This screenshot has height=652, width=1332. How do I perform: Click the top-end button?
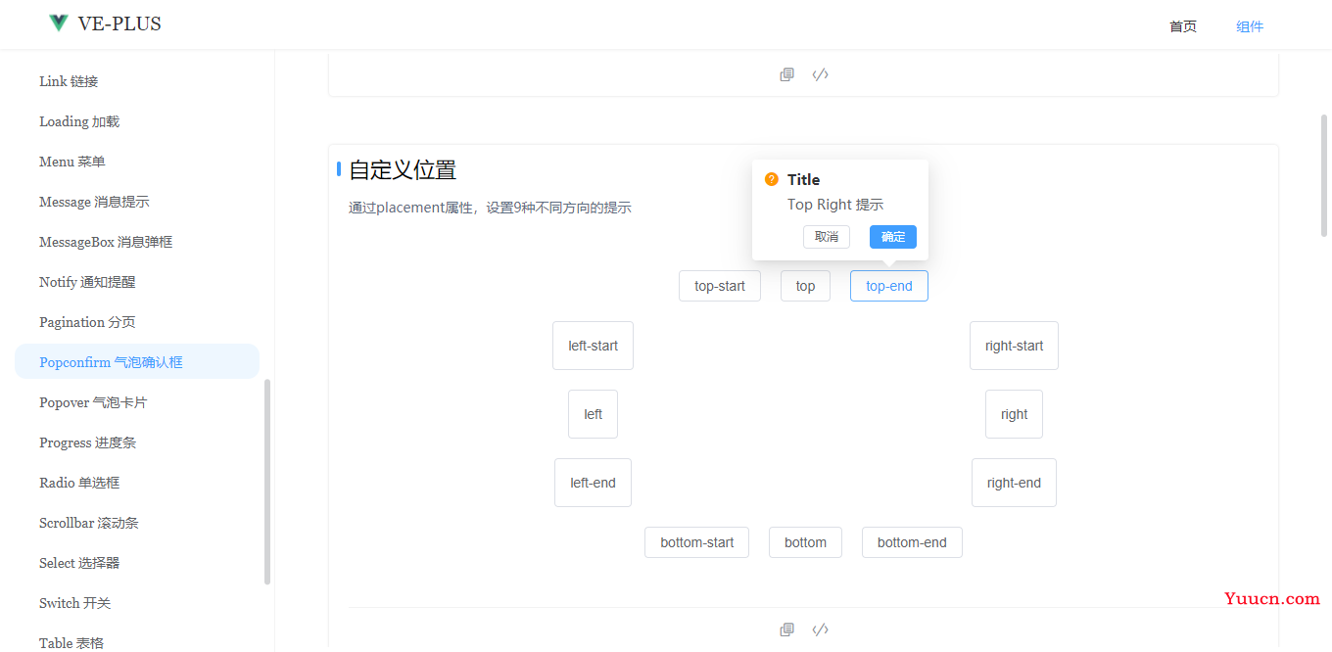[x=889, y=286]
